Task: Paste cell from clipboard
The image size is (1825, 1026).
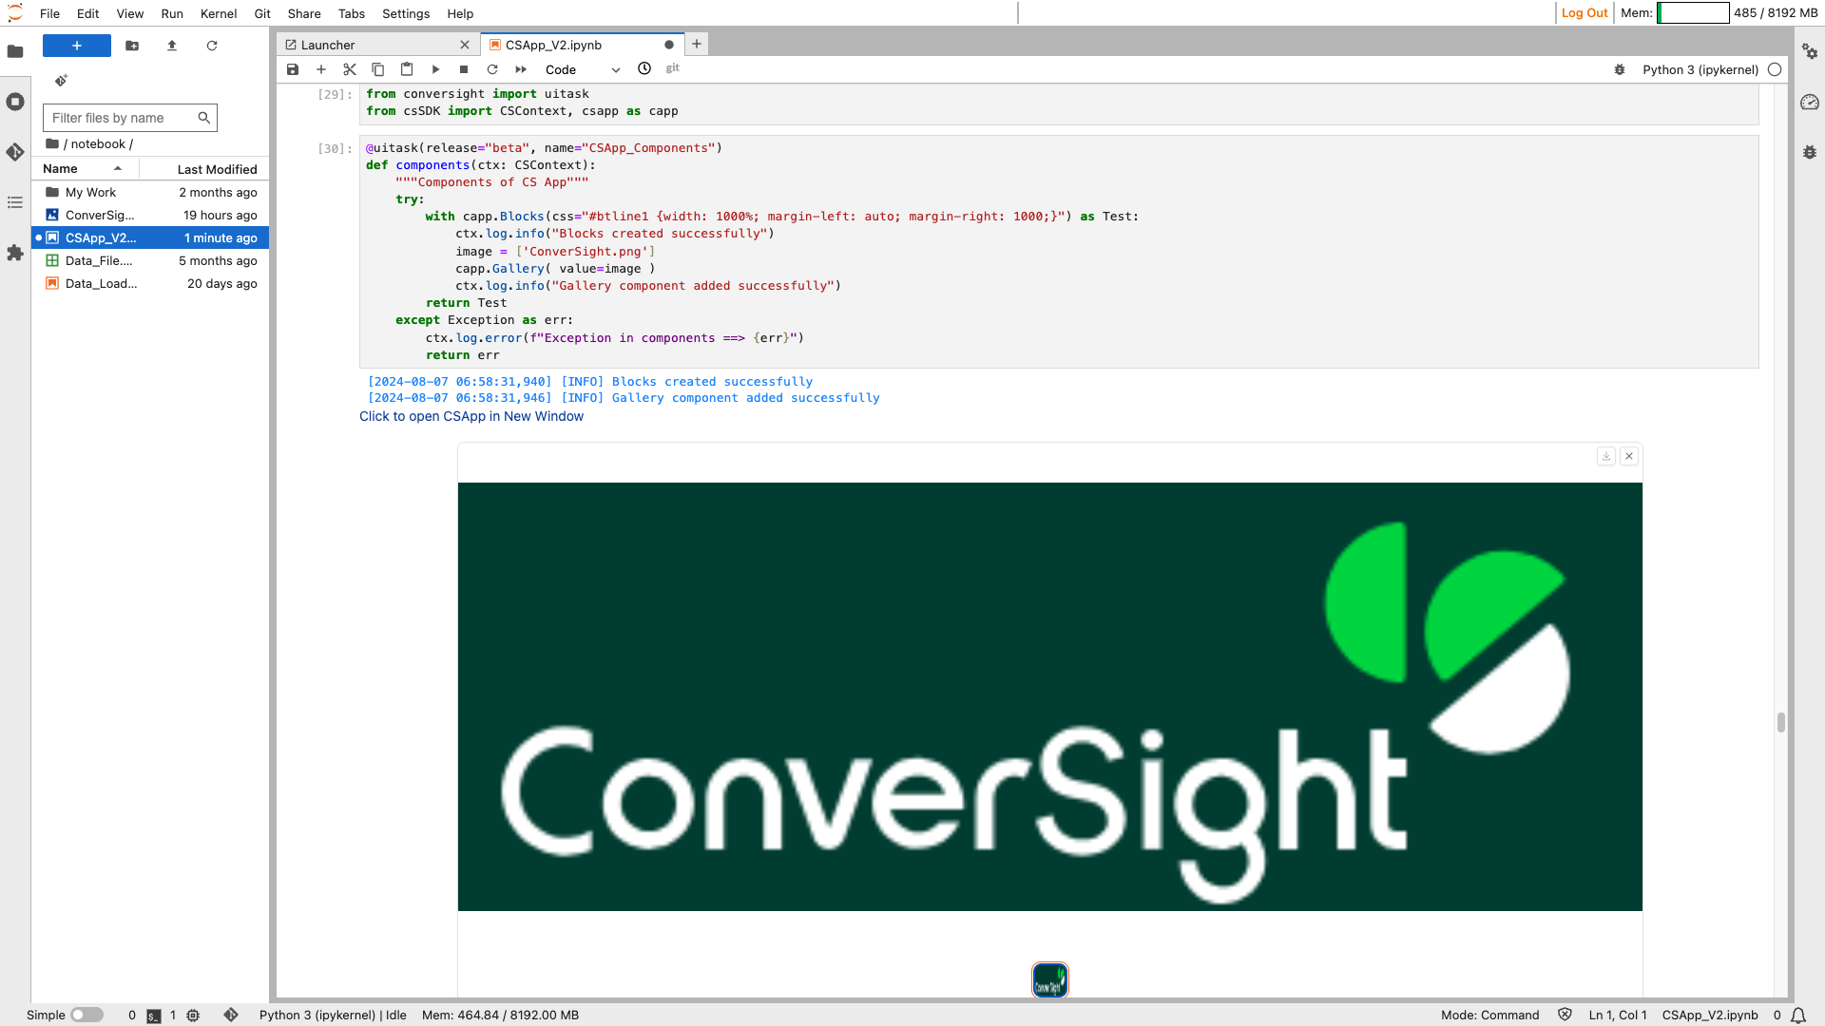Action: 407,69
